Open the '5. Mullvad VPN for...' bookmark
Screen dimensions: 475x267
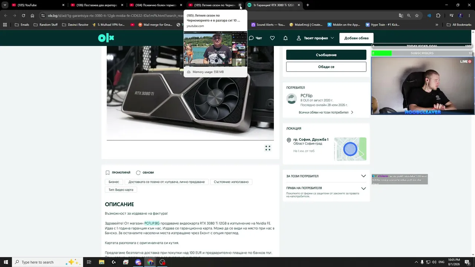109,25
